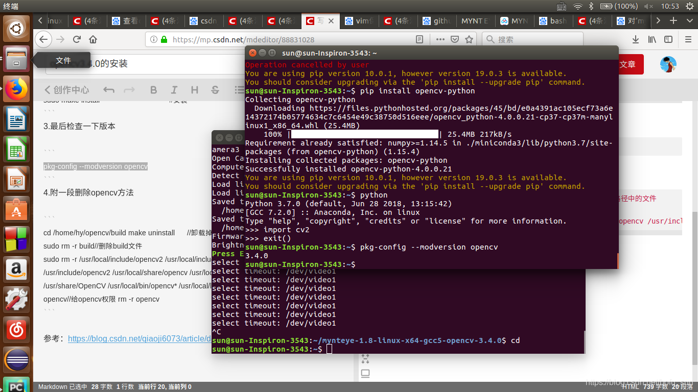
Task: Toggle strikethrough formatting in editor
Action: pyautogui.click(x=215, y=90)
